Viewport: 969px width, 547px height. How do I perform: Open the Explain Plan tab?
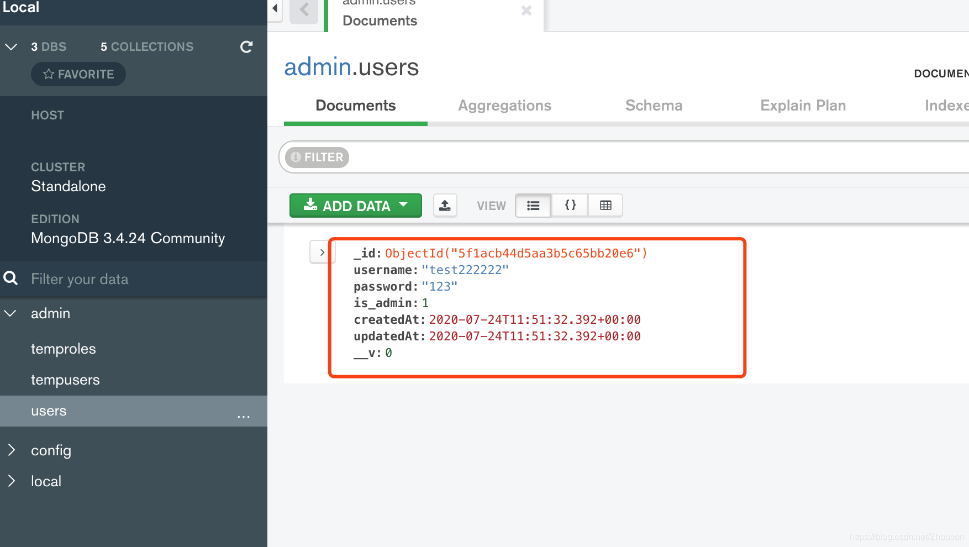[x=803, y=106]
